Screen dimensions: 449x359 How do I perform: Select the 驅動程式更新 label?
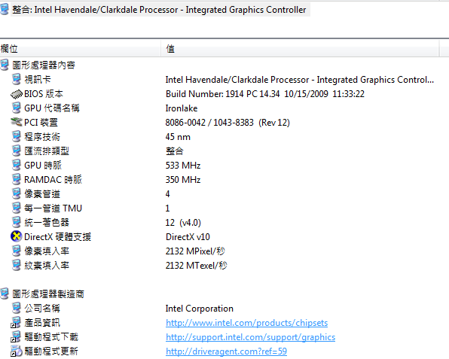(51, 351)
